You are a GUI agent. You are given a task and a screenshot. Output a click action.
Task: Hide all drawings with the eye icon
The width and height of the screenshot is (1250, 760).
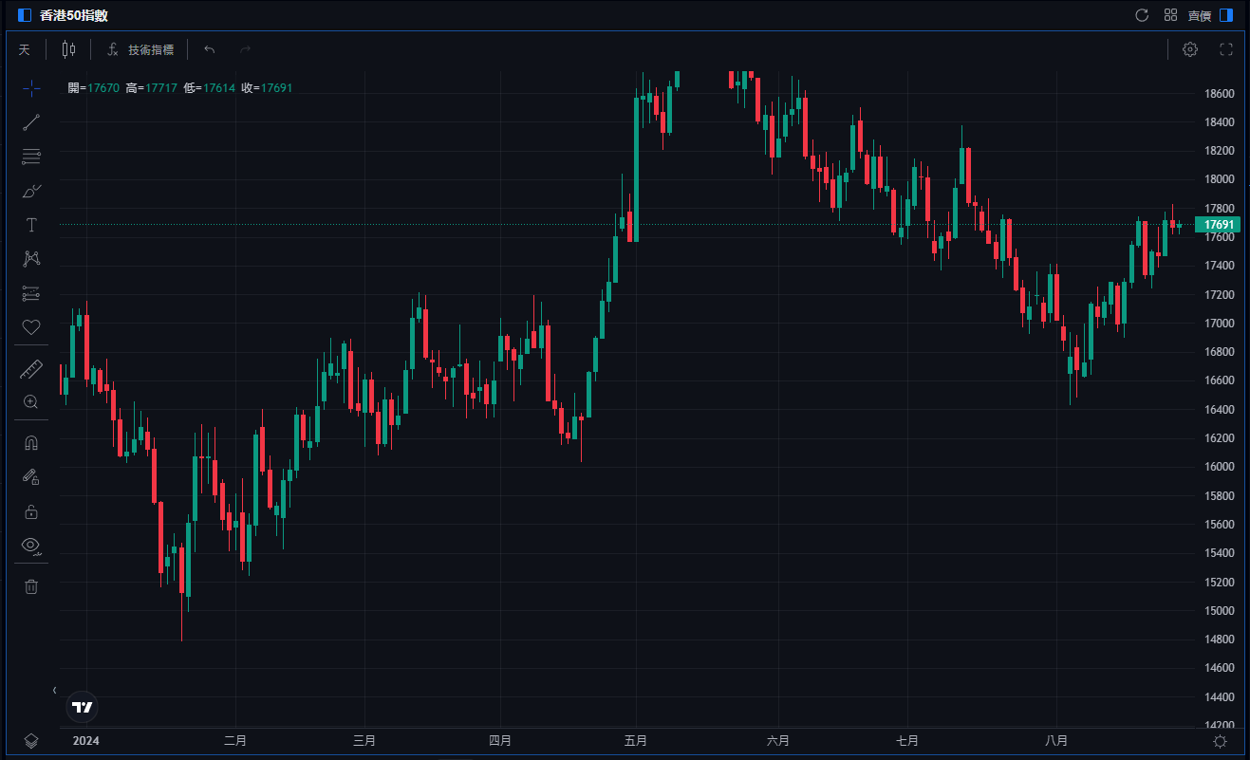click(31, 546)
